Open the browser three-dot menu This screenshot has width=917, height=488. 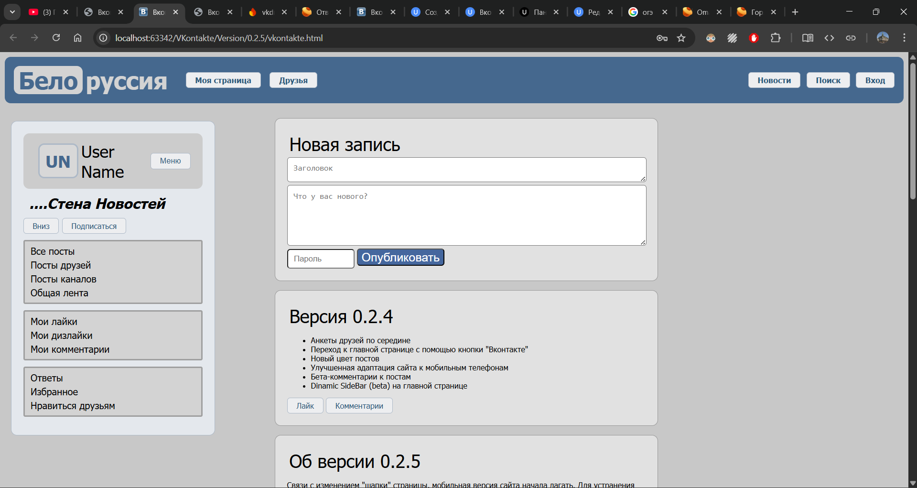pos(904,38)
